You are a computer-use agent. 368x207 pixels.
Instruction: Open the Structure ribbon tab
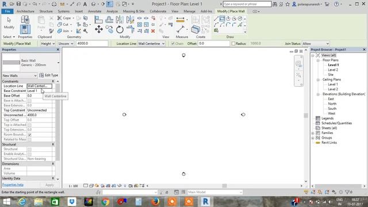pyautogui.click(x=46, y=11)
